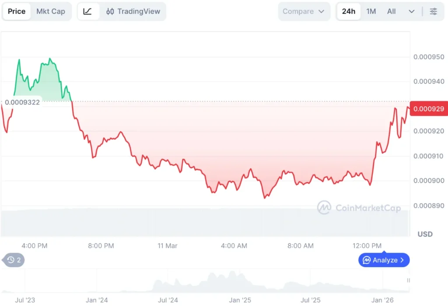Click the TradingView candlestick chart icon
Viewport: 448px width, 306px height.
[x=110, y=11]
